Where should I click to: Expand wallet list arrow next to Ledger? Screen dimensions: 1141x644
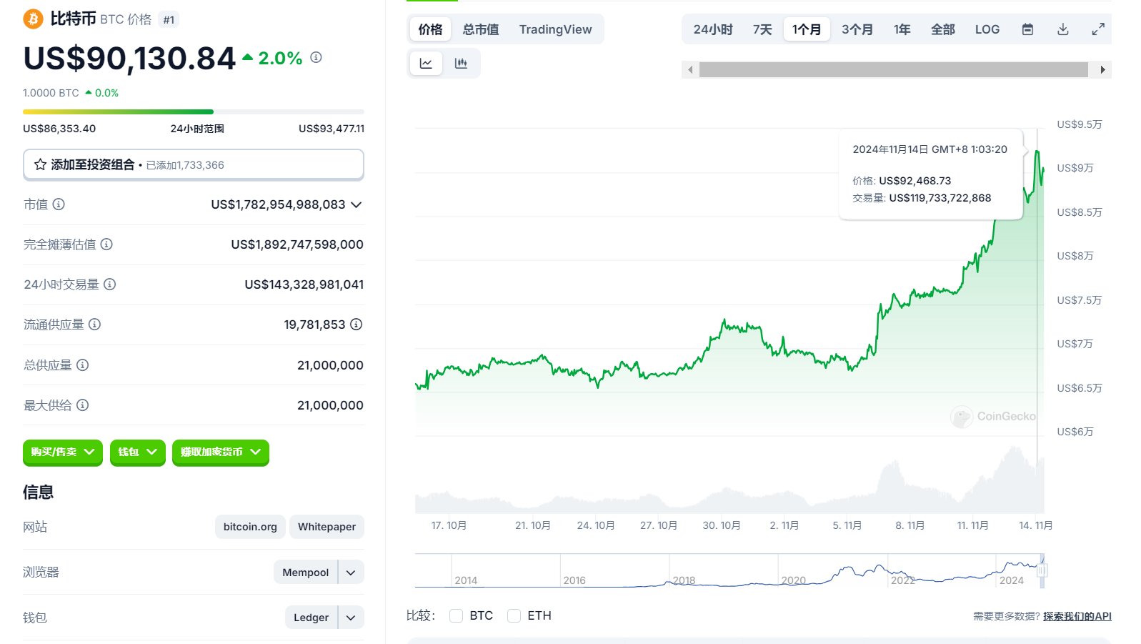[351, 618]
